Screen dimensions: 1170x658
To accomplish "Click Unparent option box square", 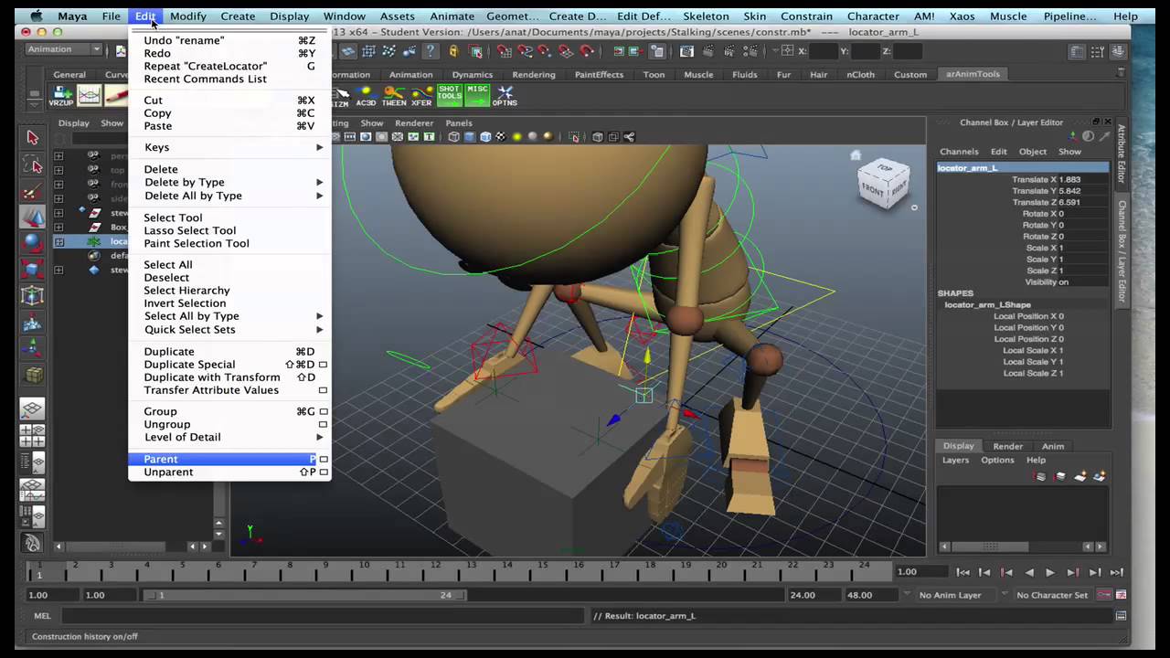I will click(323, 472).
